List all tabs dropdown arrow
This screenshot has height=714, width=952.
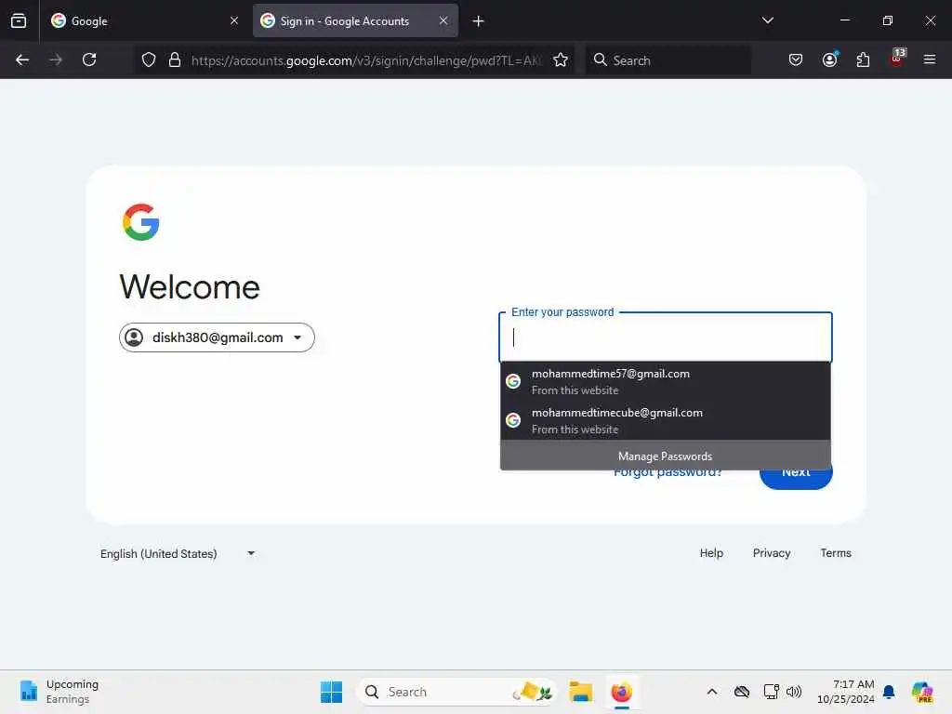tap(768, 20)
